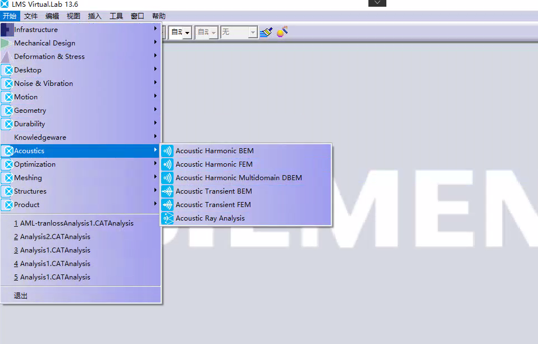The width and height of the screenshot is (538, 344).
Task: Select the Motion menu entry text
Action: pos(26,97)
